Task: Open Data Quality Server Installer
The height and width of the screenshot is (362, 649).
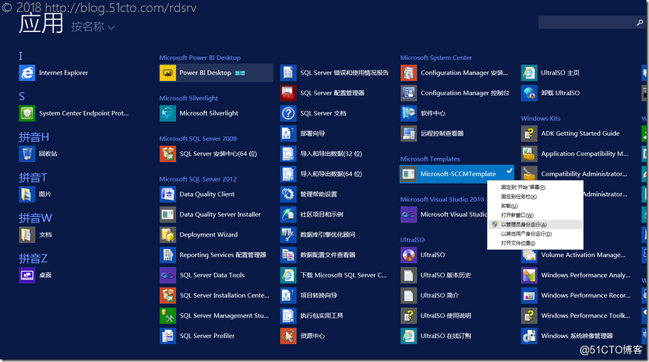Action: click(211, 214)
